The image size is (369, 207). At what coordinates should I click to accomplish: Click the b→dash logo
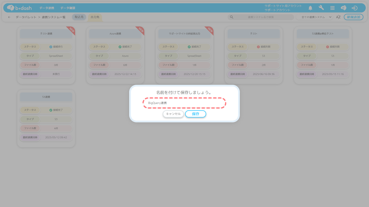[x=19, y=8]
